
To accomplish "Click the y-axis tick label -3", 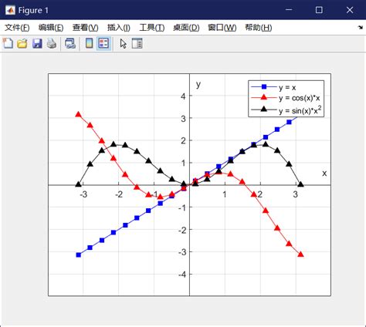I will 182,252.
